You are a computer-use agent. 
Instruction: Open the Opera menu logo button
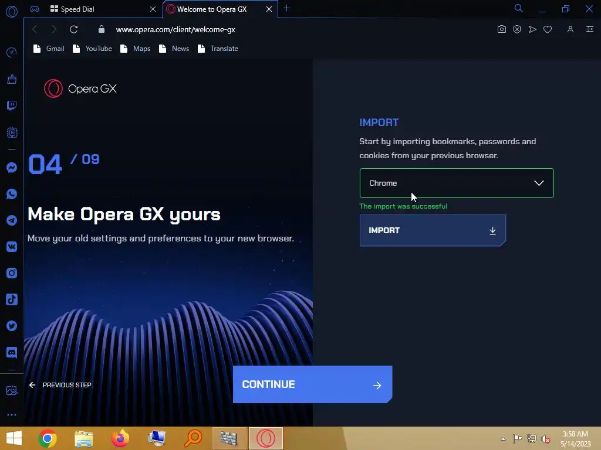coord(12,12)
